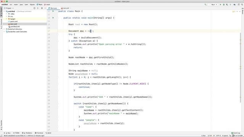Click 'buildDocument()' call on line 19
Viewport: 244px width, 137px height.
pos(91,38)
